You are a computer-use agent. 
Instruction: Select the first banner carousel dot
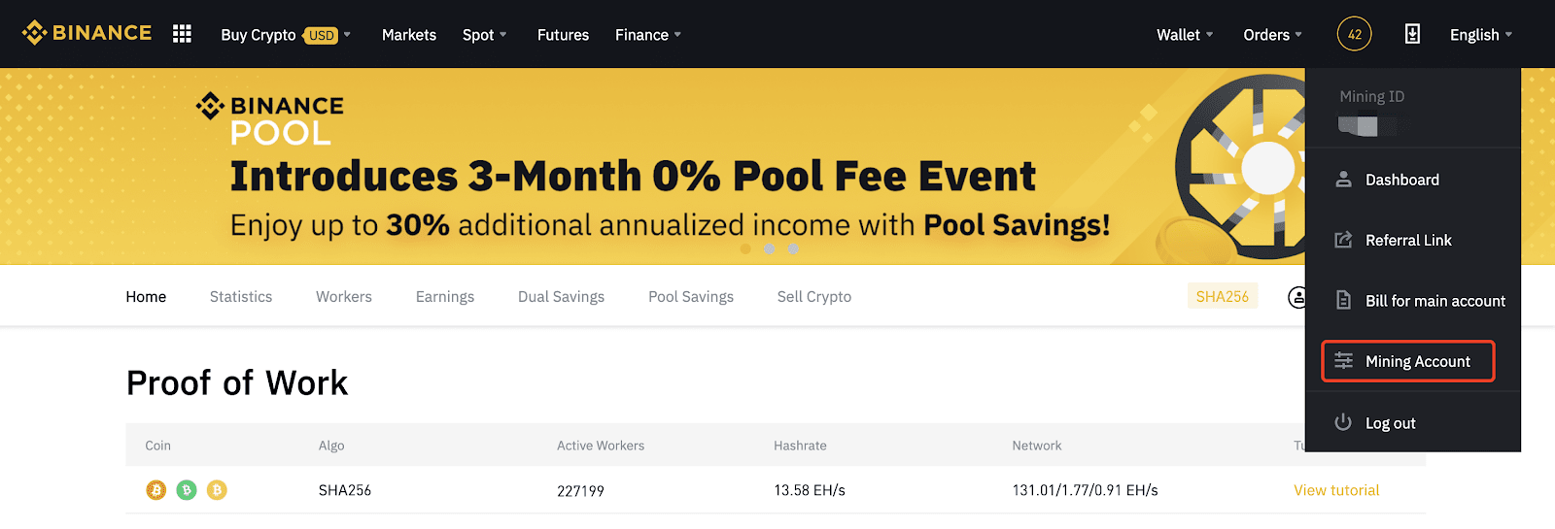pyautogui.click(x=745, y=249)
